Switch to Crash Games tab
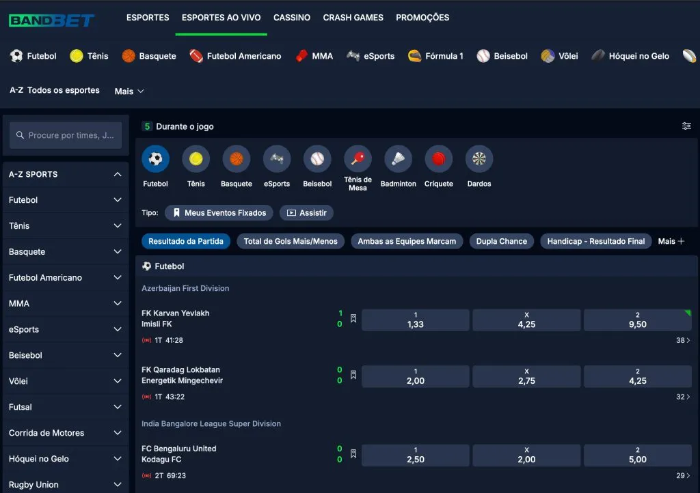Image resolution: width=700 pixels, height=493 pixels. tap(353, 18)
